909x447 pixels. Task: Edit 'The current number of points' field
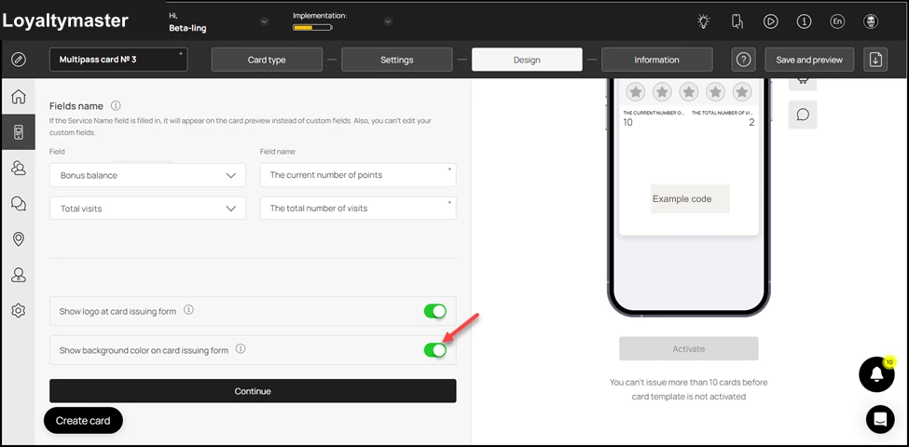[358, 175]
